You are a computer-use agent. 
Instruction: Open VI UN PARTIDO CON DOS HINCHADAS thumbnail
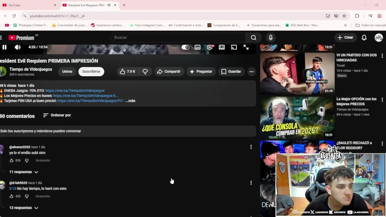[x=297, y=74]
